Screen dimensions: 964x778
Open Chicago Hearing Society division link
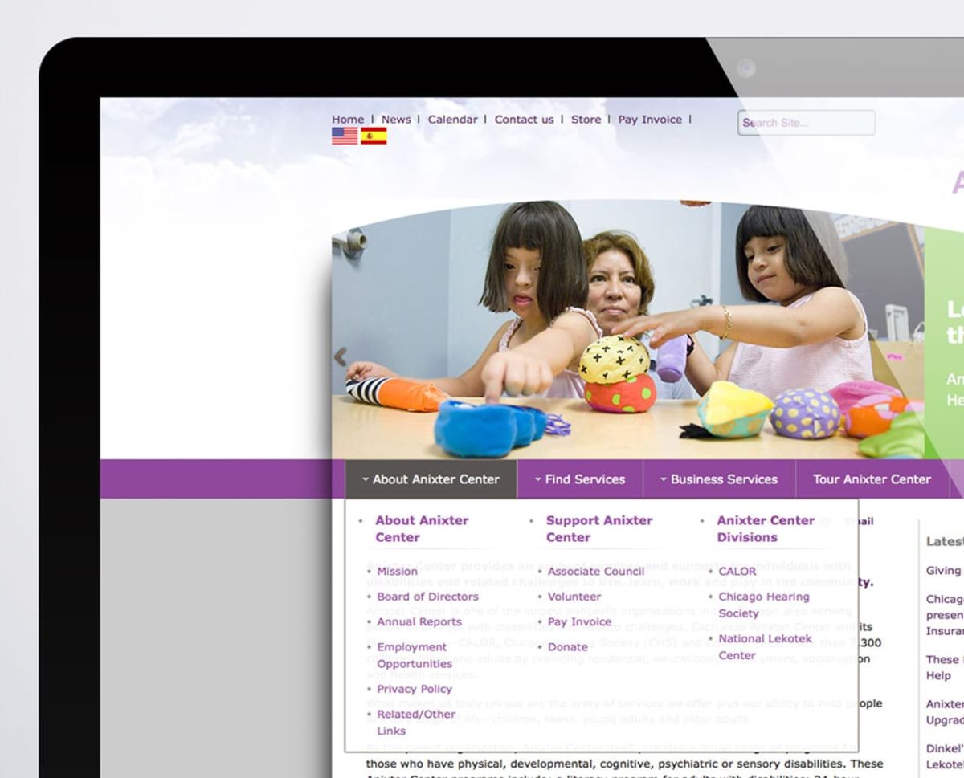point(763,597)
